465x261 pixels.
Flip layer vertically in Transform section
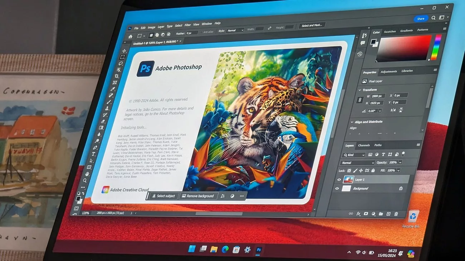401,110
